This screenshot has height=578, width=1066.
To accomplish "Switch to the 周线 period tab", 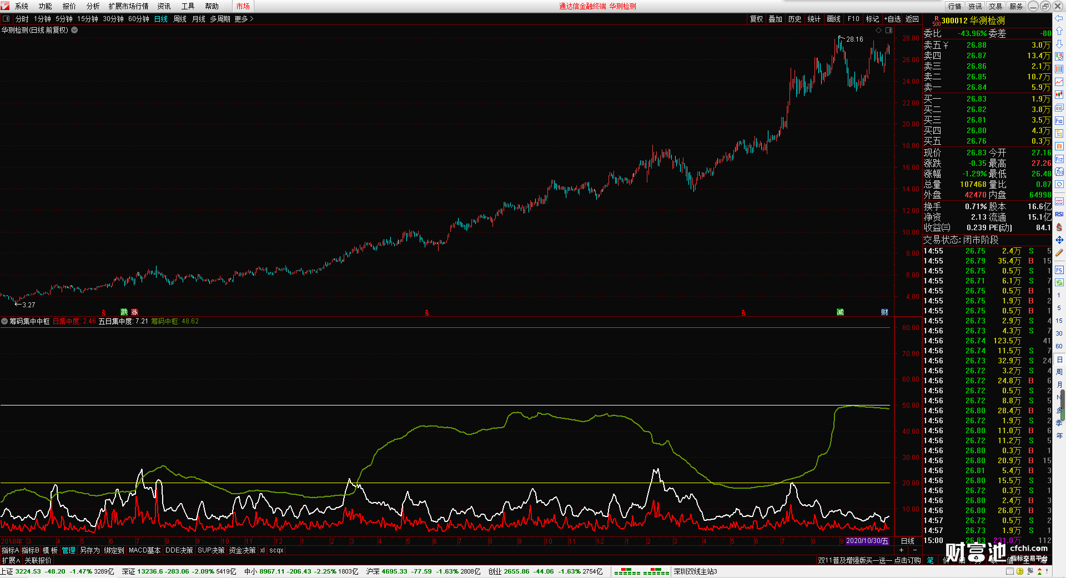I will click(180, 19).
